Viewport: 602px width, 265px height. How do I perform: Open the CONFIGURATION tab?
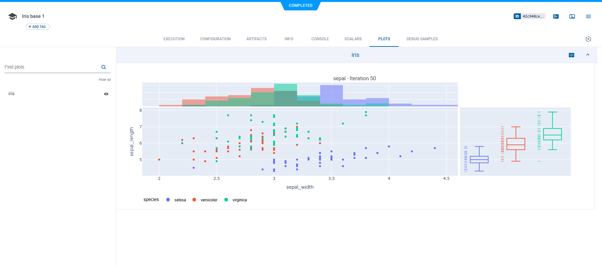pyautogui.click(x=215, y=39)
